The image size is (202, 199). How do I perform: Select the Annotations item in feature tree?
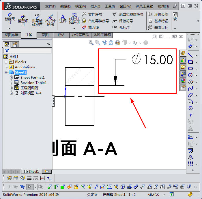[25, 67]
